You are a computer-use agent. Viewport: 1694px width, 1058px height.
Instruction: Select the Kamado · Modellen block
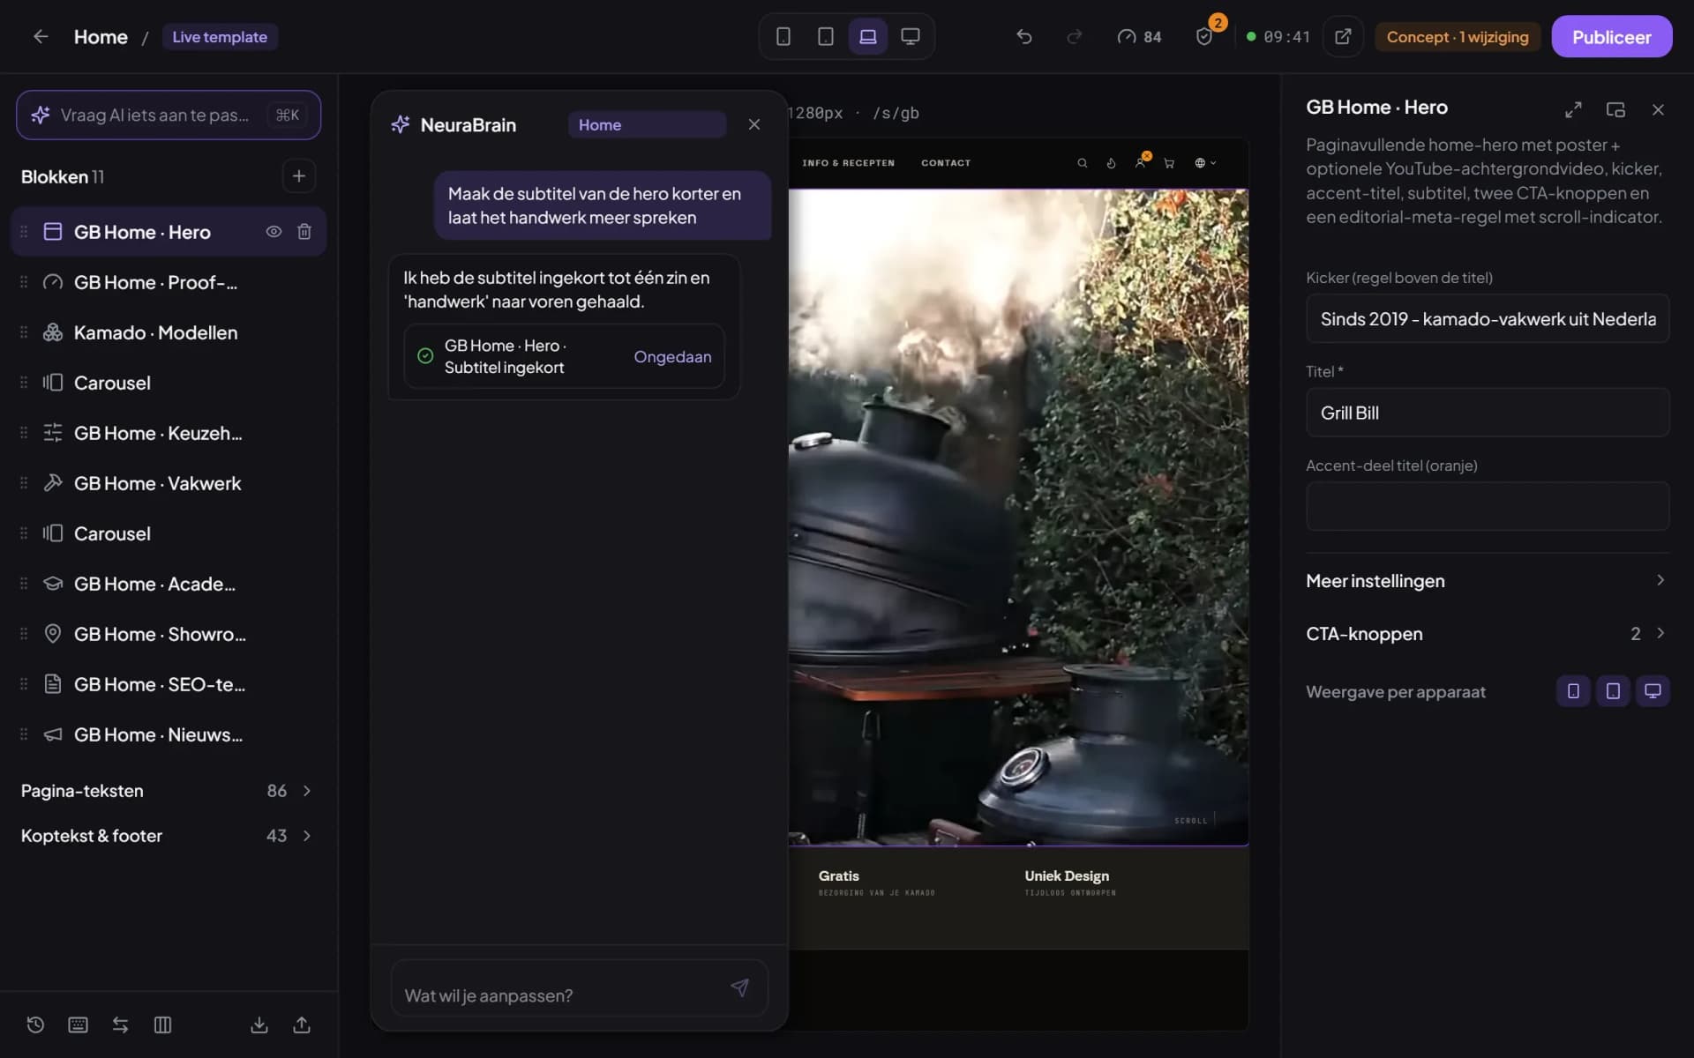pos(168,332)
